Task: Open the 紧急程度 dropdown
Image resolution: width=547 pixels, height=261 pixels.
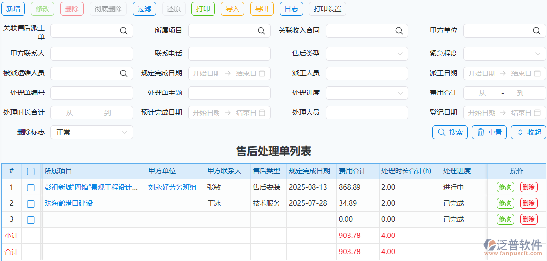Action: coord(504,54)
